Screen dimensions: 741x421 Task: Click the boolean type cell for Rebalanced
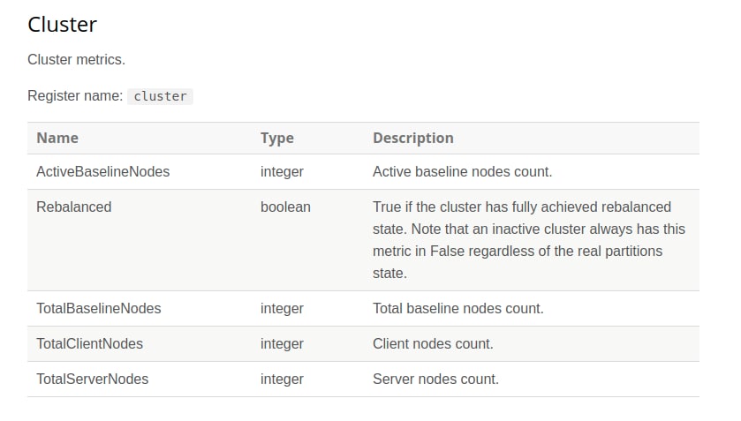(285, 207)
